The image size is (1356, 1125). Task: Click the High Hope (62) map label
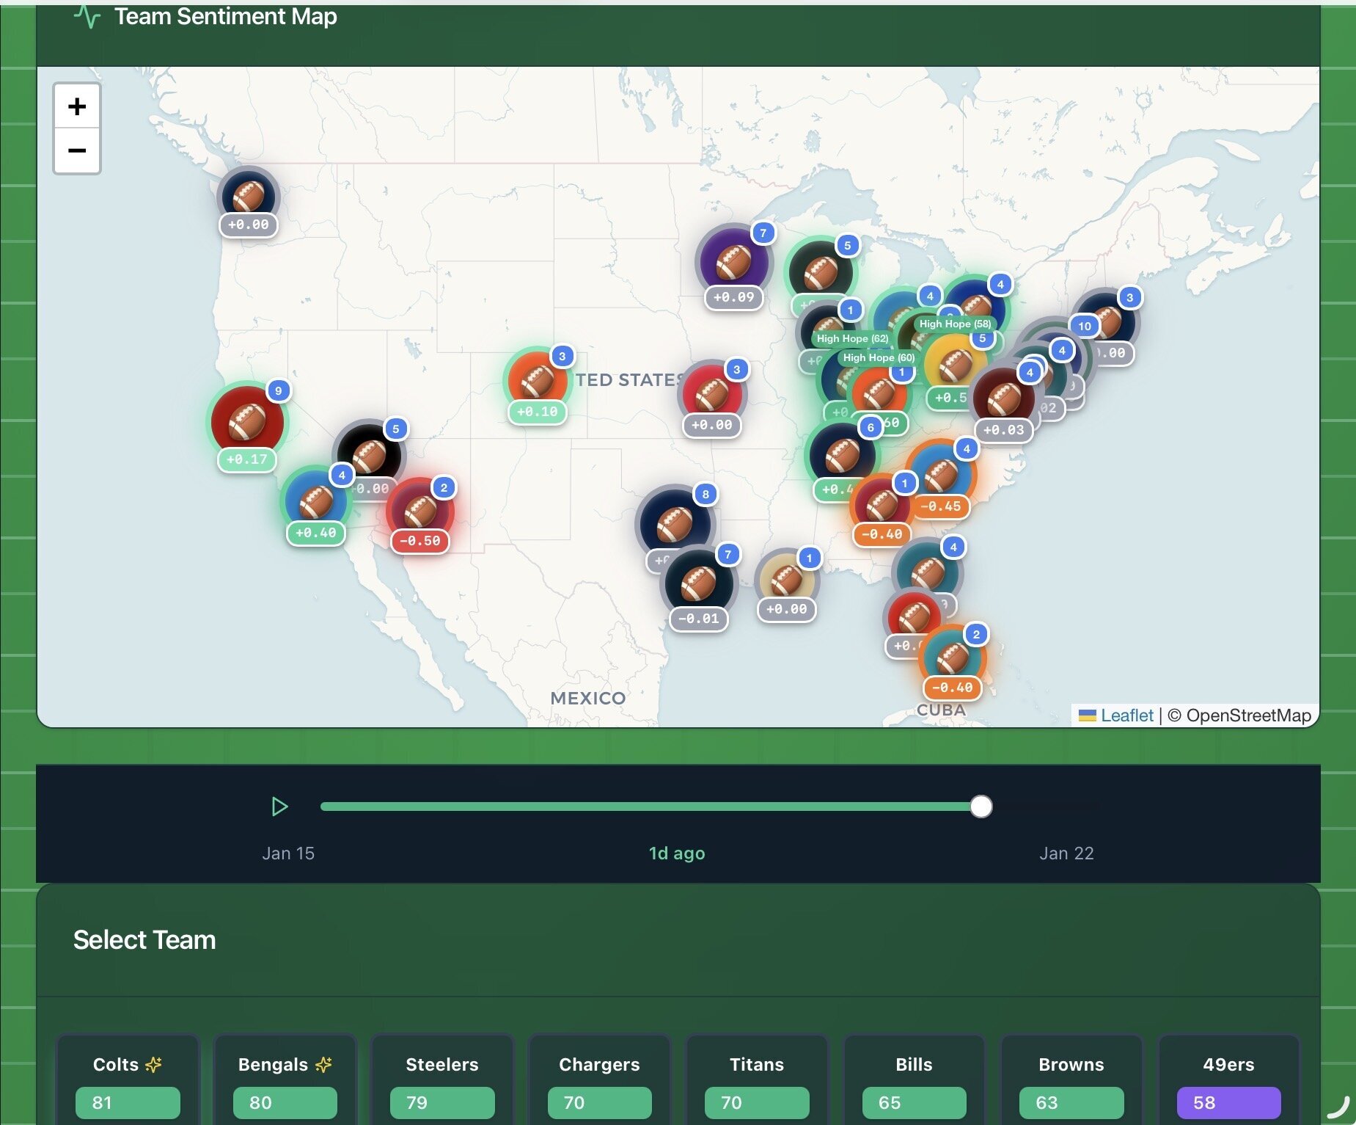852,338
